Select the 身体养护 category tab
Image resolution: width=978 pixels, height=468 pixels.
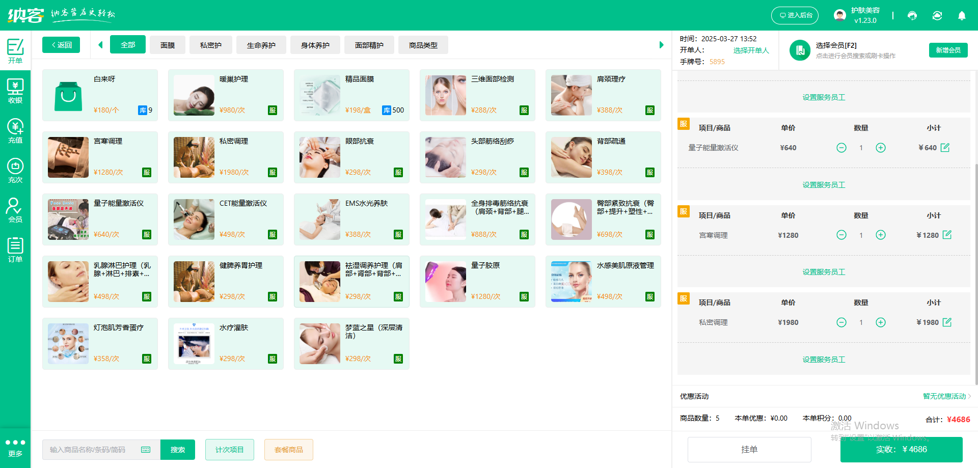tap(315, 45)
